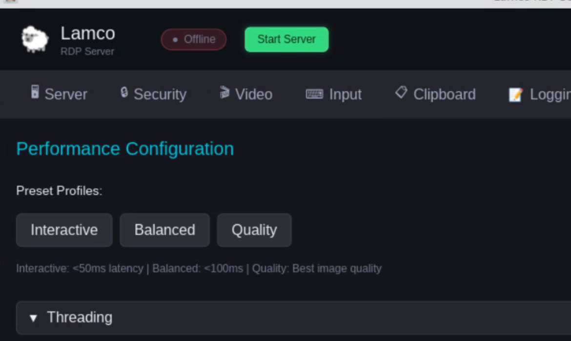Click the Input keyboard icon
Image resolution: width=571 pixels, height=341 pixels.
(314, 94)
